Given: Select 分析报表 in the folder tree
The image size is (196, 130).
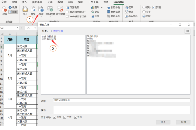Looking at the screenshot, I should 51,36.
